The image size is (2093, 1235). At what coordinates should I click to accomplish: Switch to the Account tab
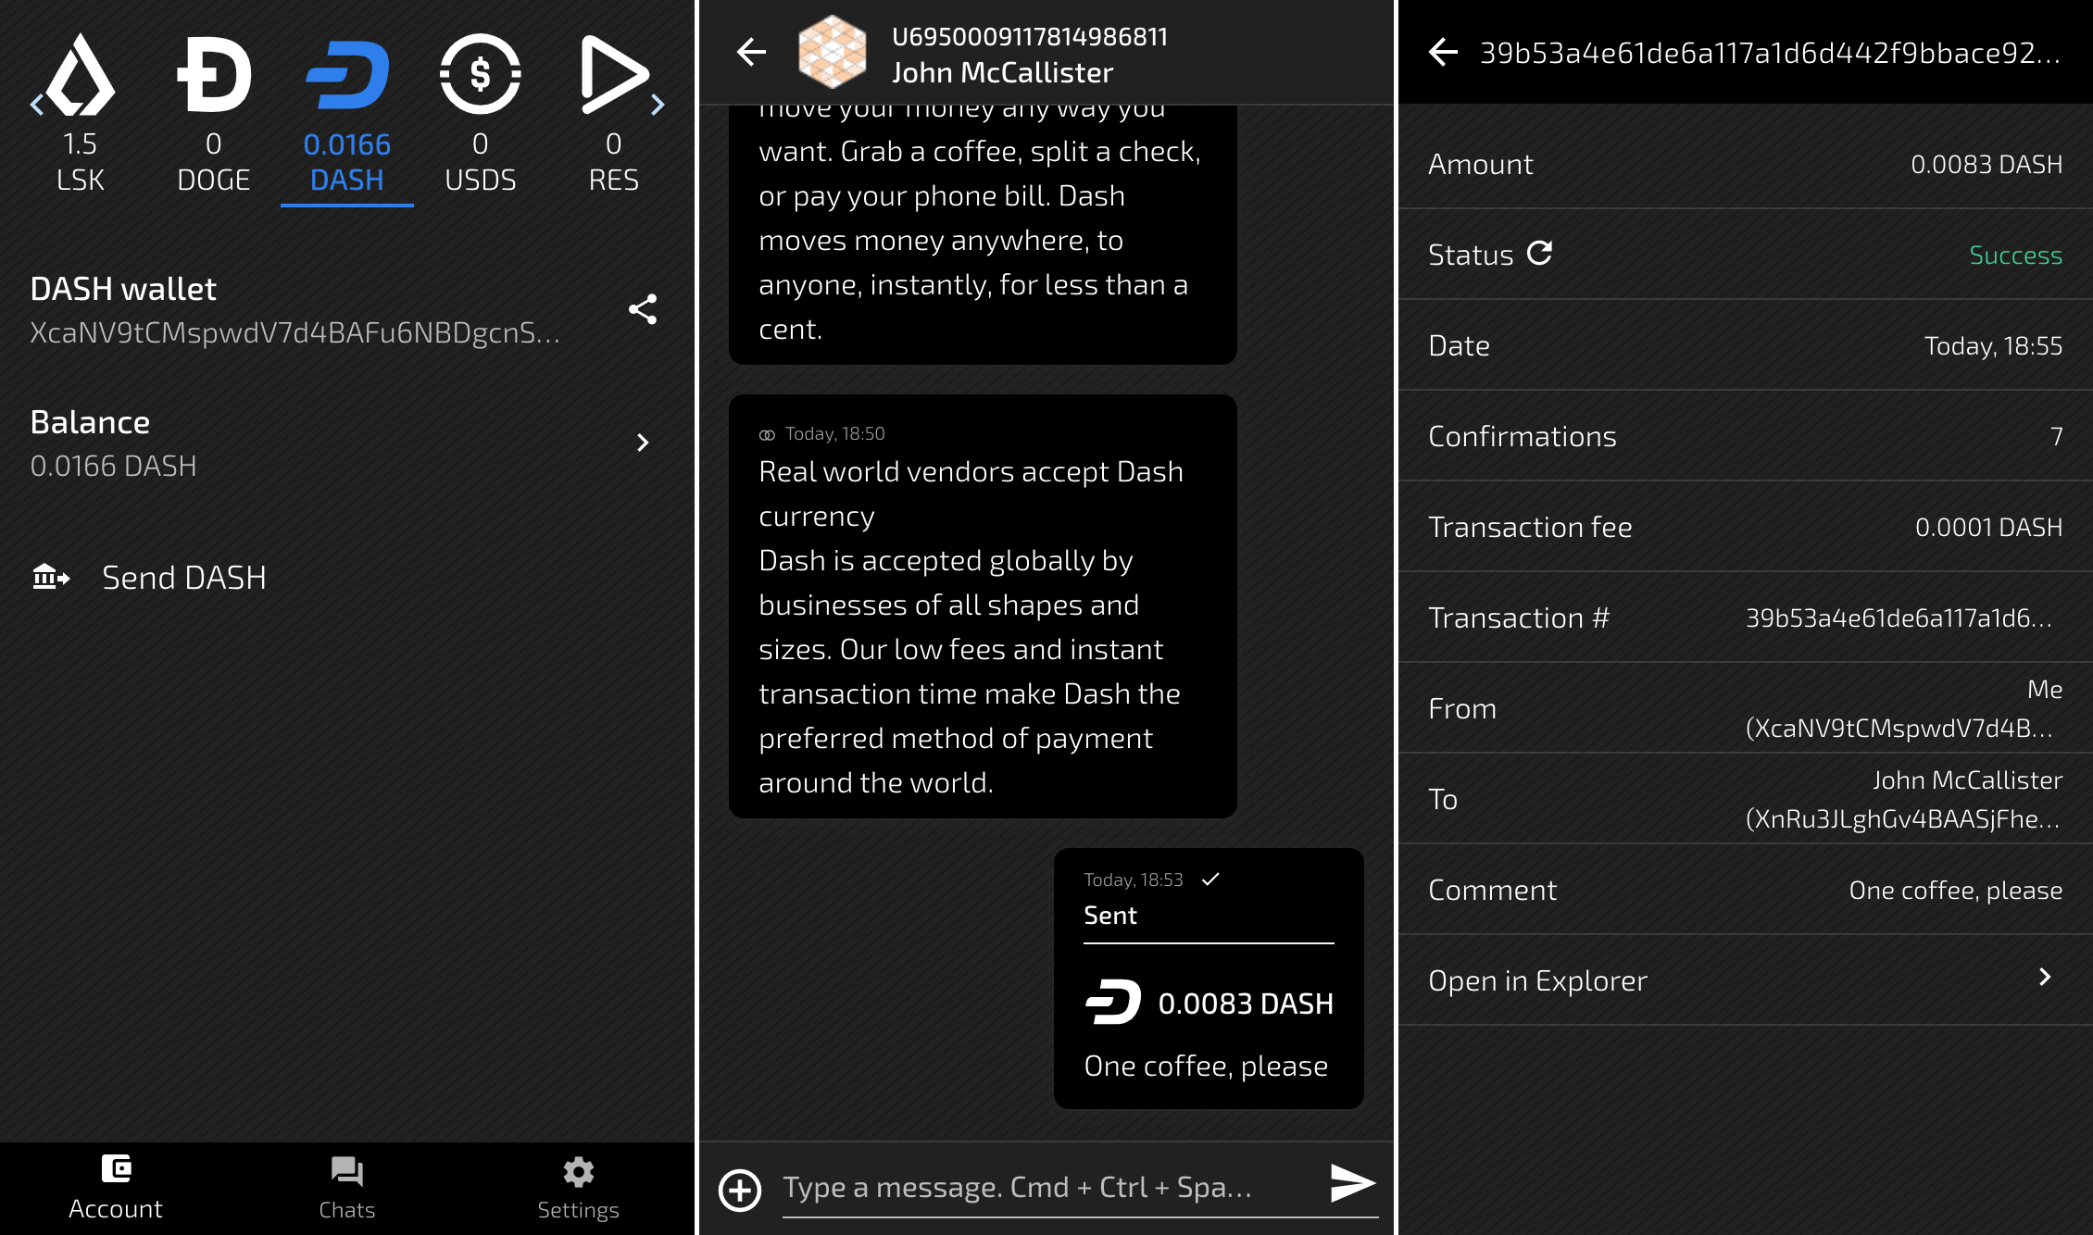coord(116,1189)
